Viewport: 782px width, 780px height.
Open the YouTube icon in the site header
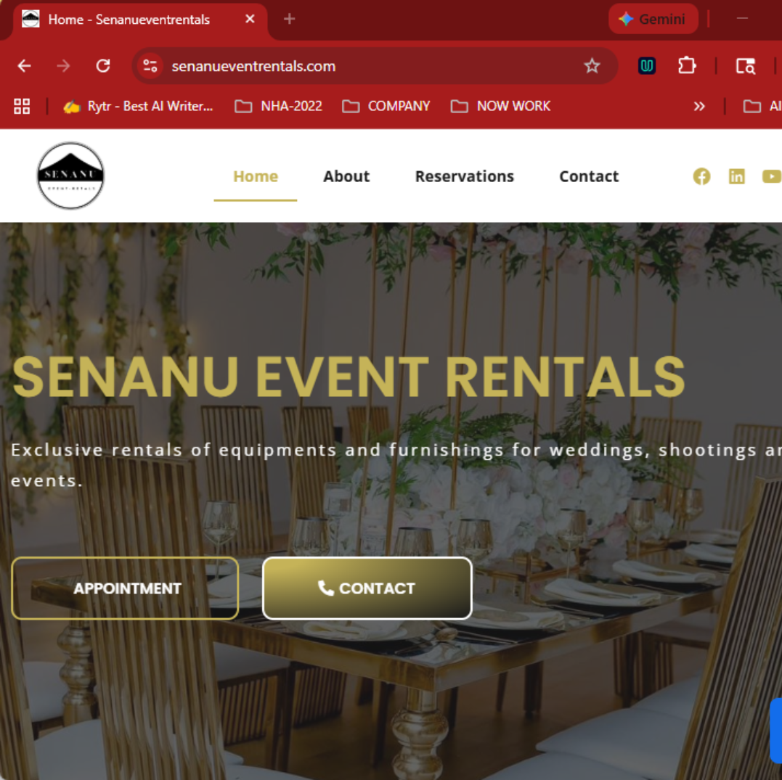click(772, 176)
